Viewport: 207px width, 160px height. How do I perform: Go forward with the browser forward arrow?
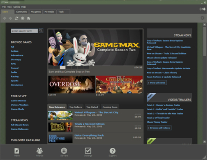point(10,18)
